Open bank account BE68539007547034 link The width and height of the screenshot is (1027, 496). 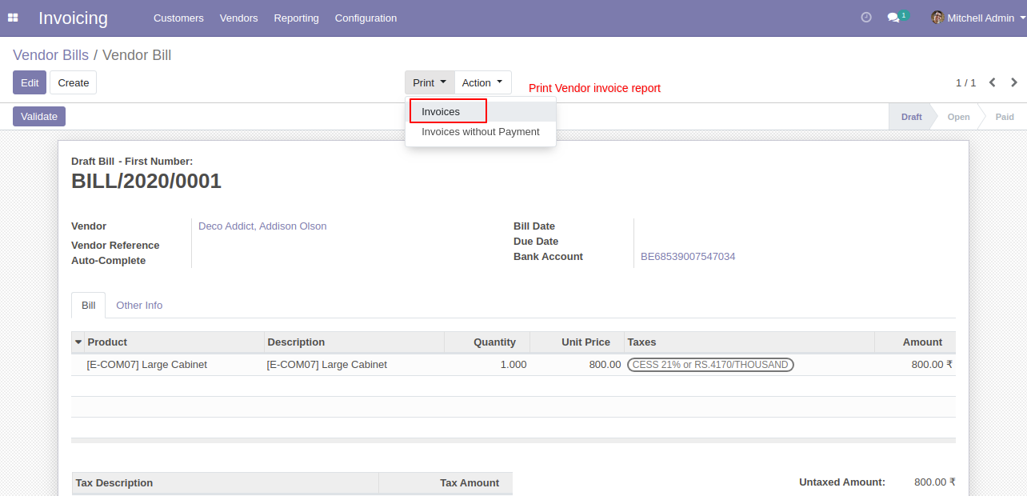tap(688, 257)
